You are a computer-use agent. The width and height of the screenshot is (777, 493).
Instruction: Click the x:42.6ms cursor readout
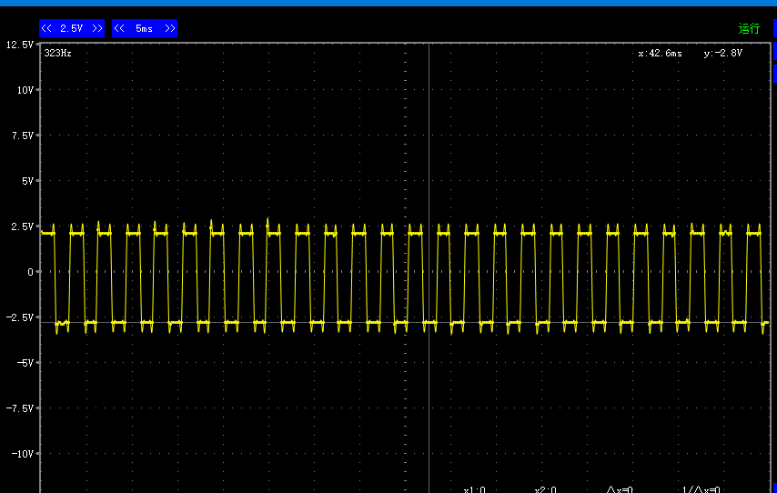tap(660, 53)
